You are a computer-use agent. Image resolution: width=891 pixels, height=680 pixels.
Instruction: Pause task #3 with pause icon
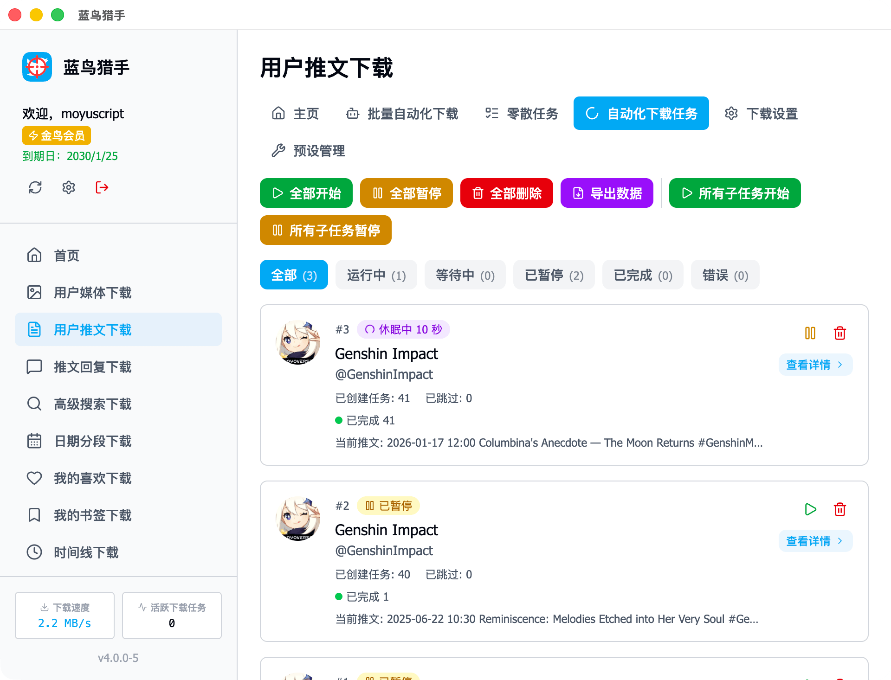[x=810, y=333]
